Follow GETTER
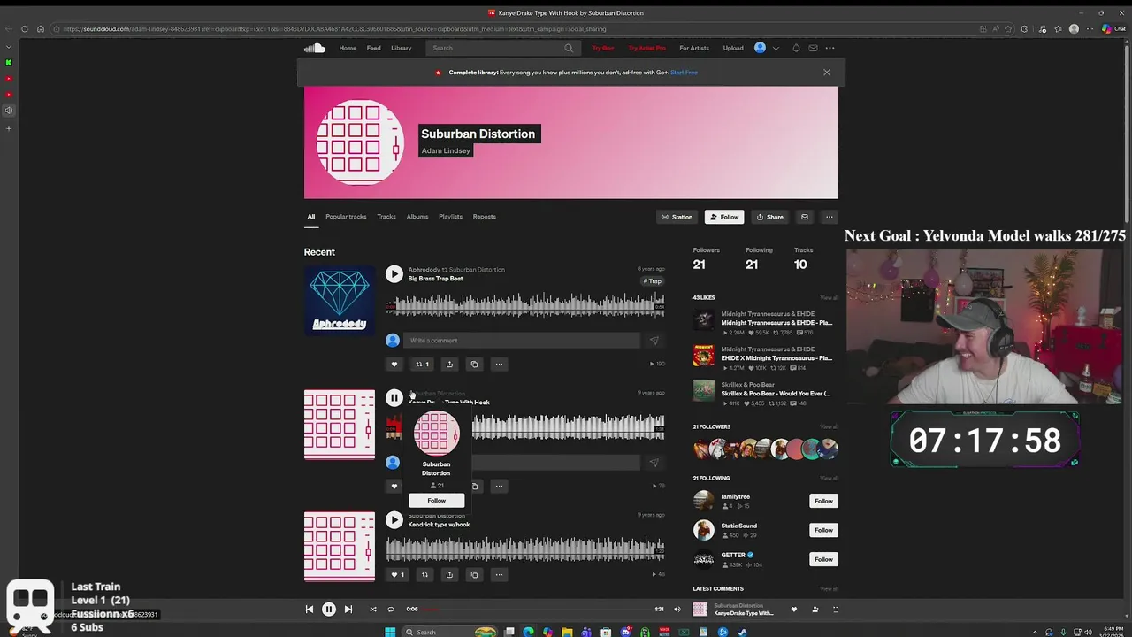1132x637 pixels. point(823,559)
